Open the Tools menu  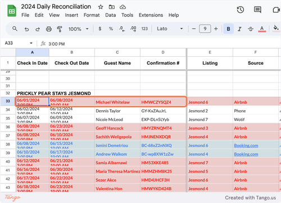coord(127,15)
